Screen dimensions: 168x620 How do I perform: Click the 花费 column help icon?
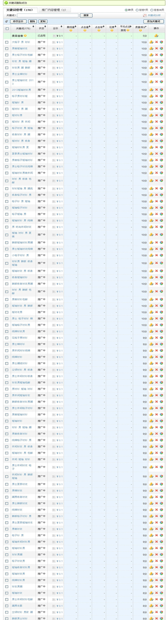click(112, 30)
